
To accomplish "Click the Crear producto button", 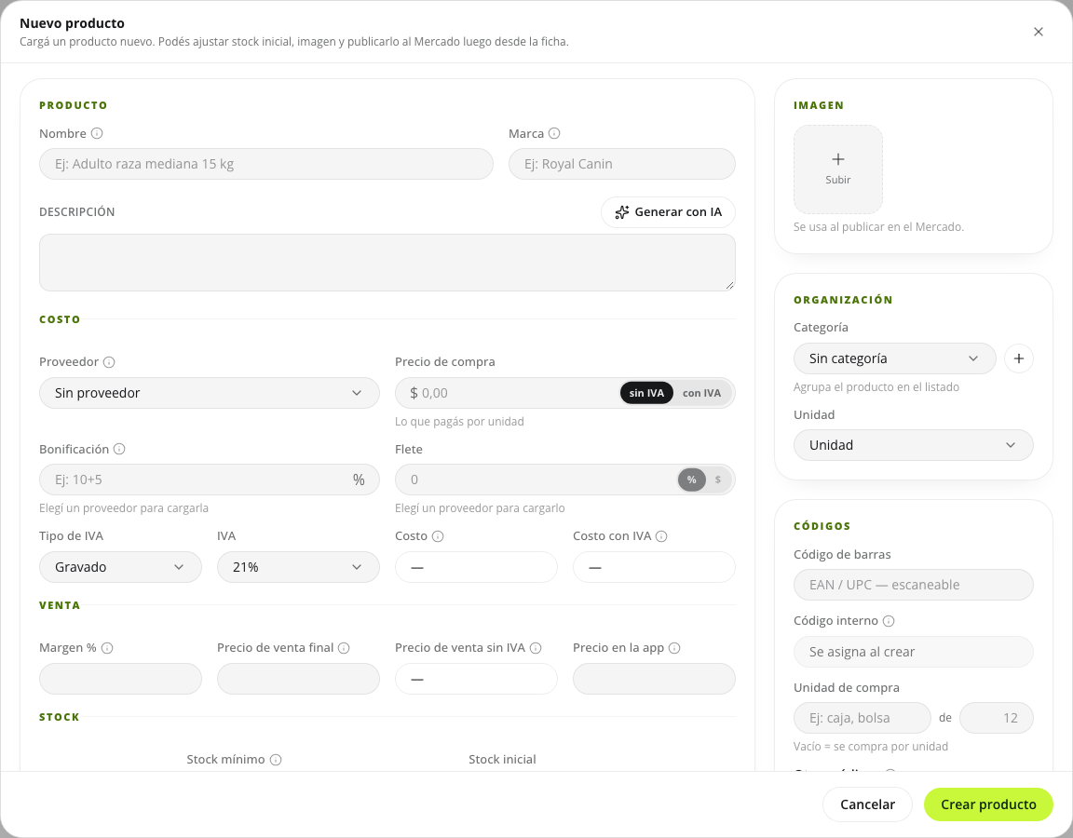I will pyautogui.click(x=988, y=804).
